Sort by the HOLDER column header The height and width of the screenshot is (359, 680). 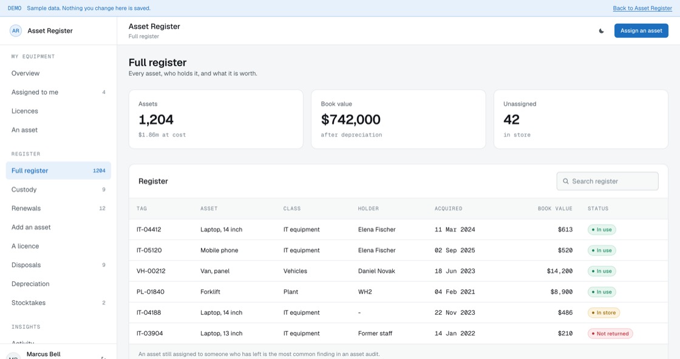click(368, 209)
